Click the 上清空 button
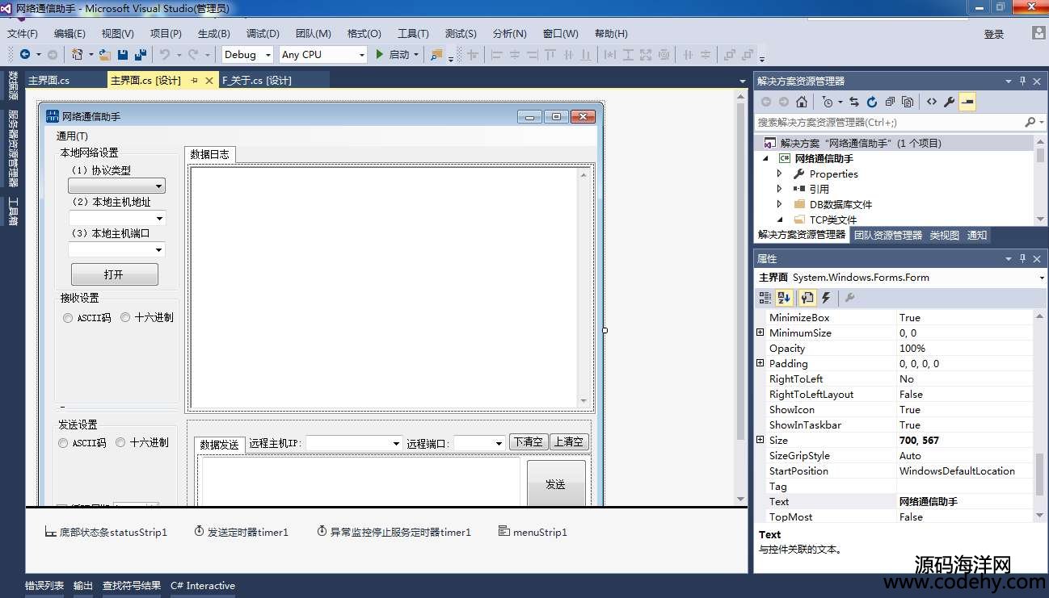 click(569, 442)
